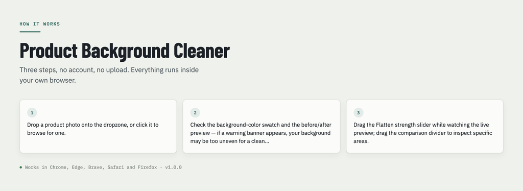Click 'comparison divider' text in step 3
This screenshot has width=523, height=191.
pos(419,133)
